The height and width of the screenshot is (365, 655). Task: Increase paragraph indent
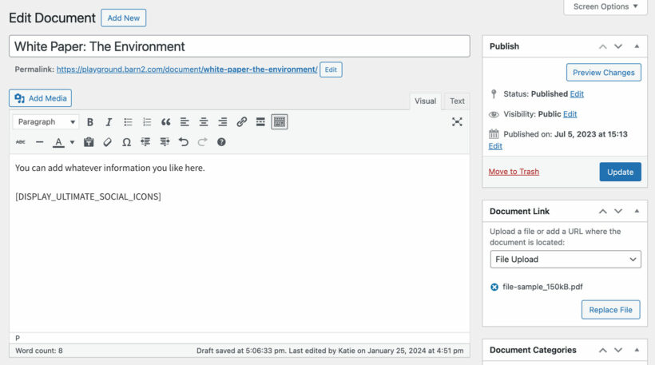click(165, 142)
